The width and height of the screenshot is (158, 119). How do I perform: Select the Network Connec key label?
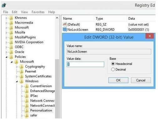tap(43, 101)
